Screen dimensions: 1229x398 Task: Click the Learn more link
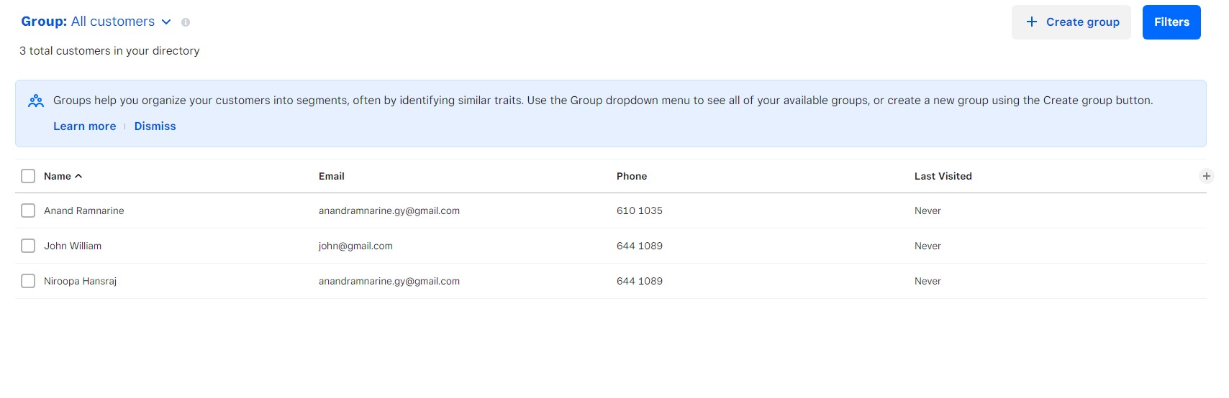point(84,126)
